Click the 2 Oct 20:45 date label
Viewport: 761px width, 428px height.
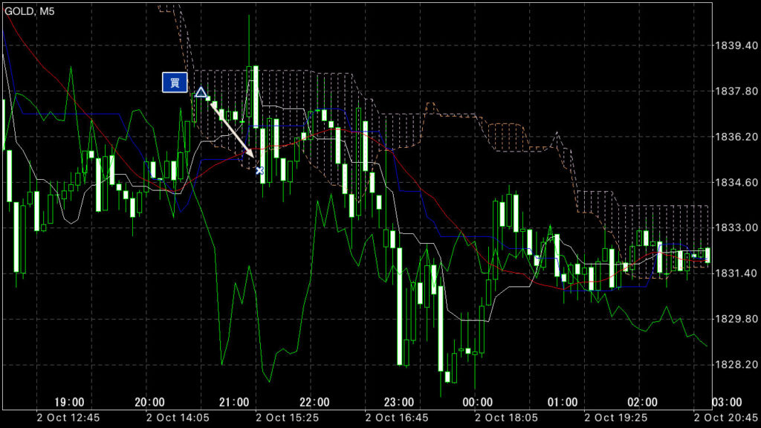(725, 418)
